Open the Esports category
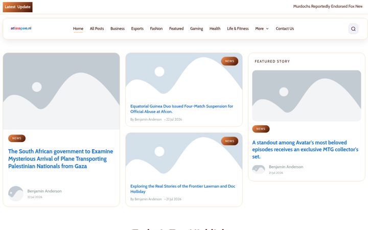 tap(137, 29)
